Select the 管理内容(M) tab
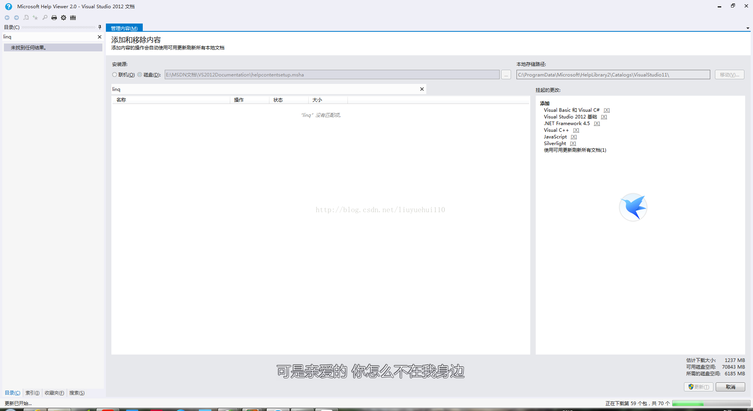 [124, 28]
